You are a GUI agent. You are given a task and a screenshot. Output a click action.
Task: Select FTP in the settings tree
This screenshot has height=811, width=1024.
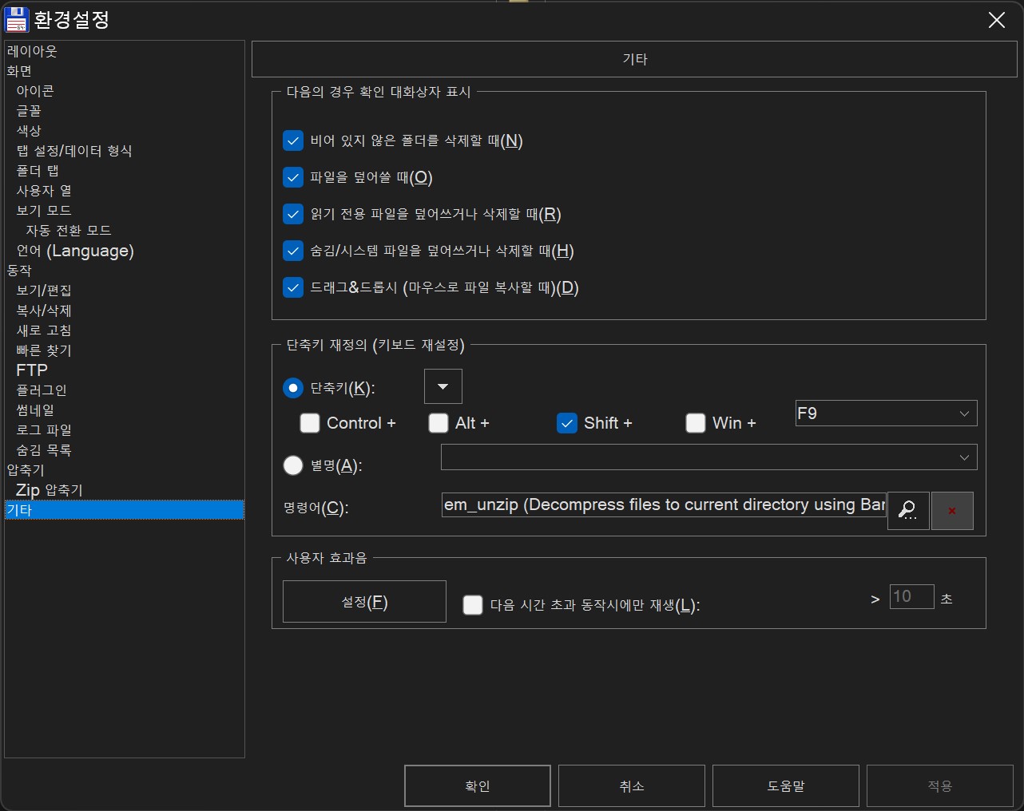click(32, 370)
